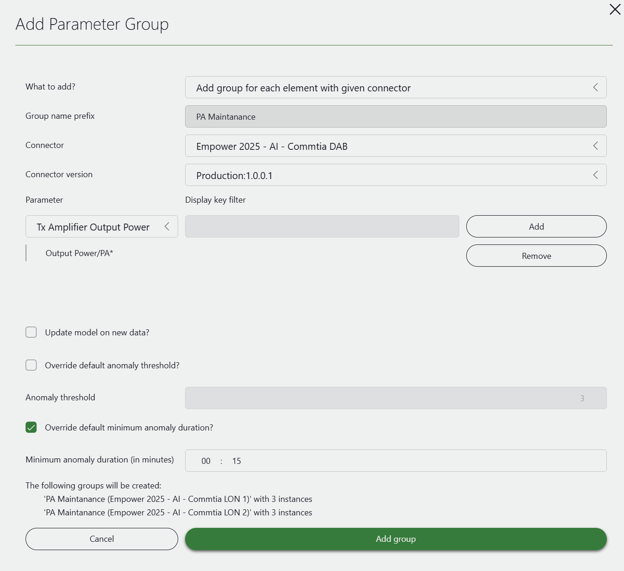Check 'Override default anomaly threshold?'
The image size is (624, 571).
pos(31,365)
